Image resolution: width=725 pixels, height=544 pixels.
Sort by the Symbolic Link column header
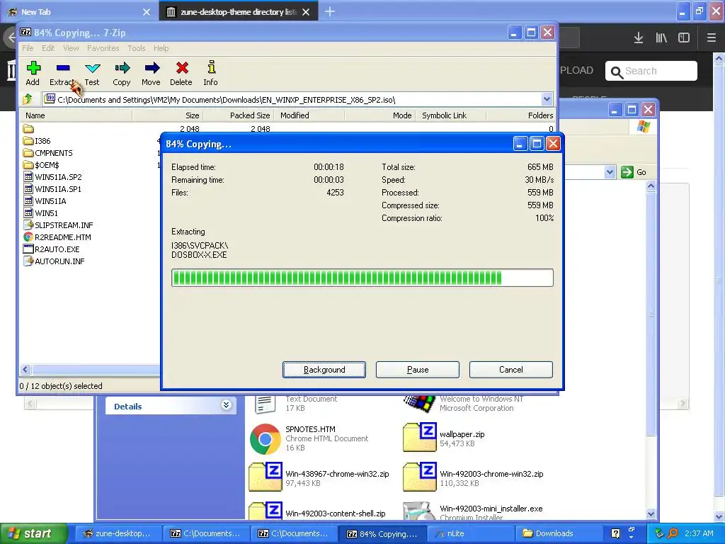[x=451, y=115]
